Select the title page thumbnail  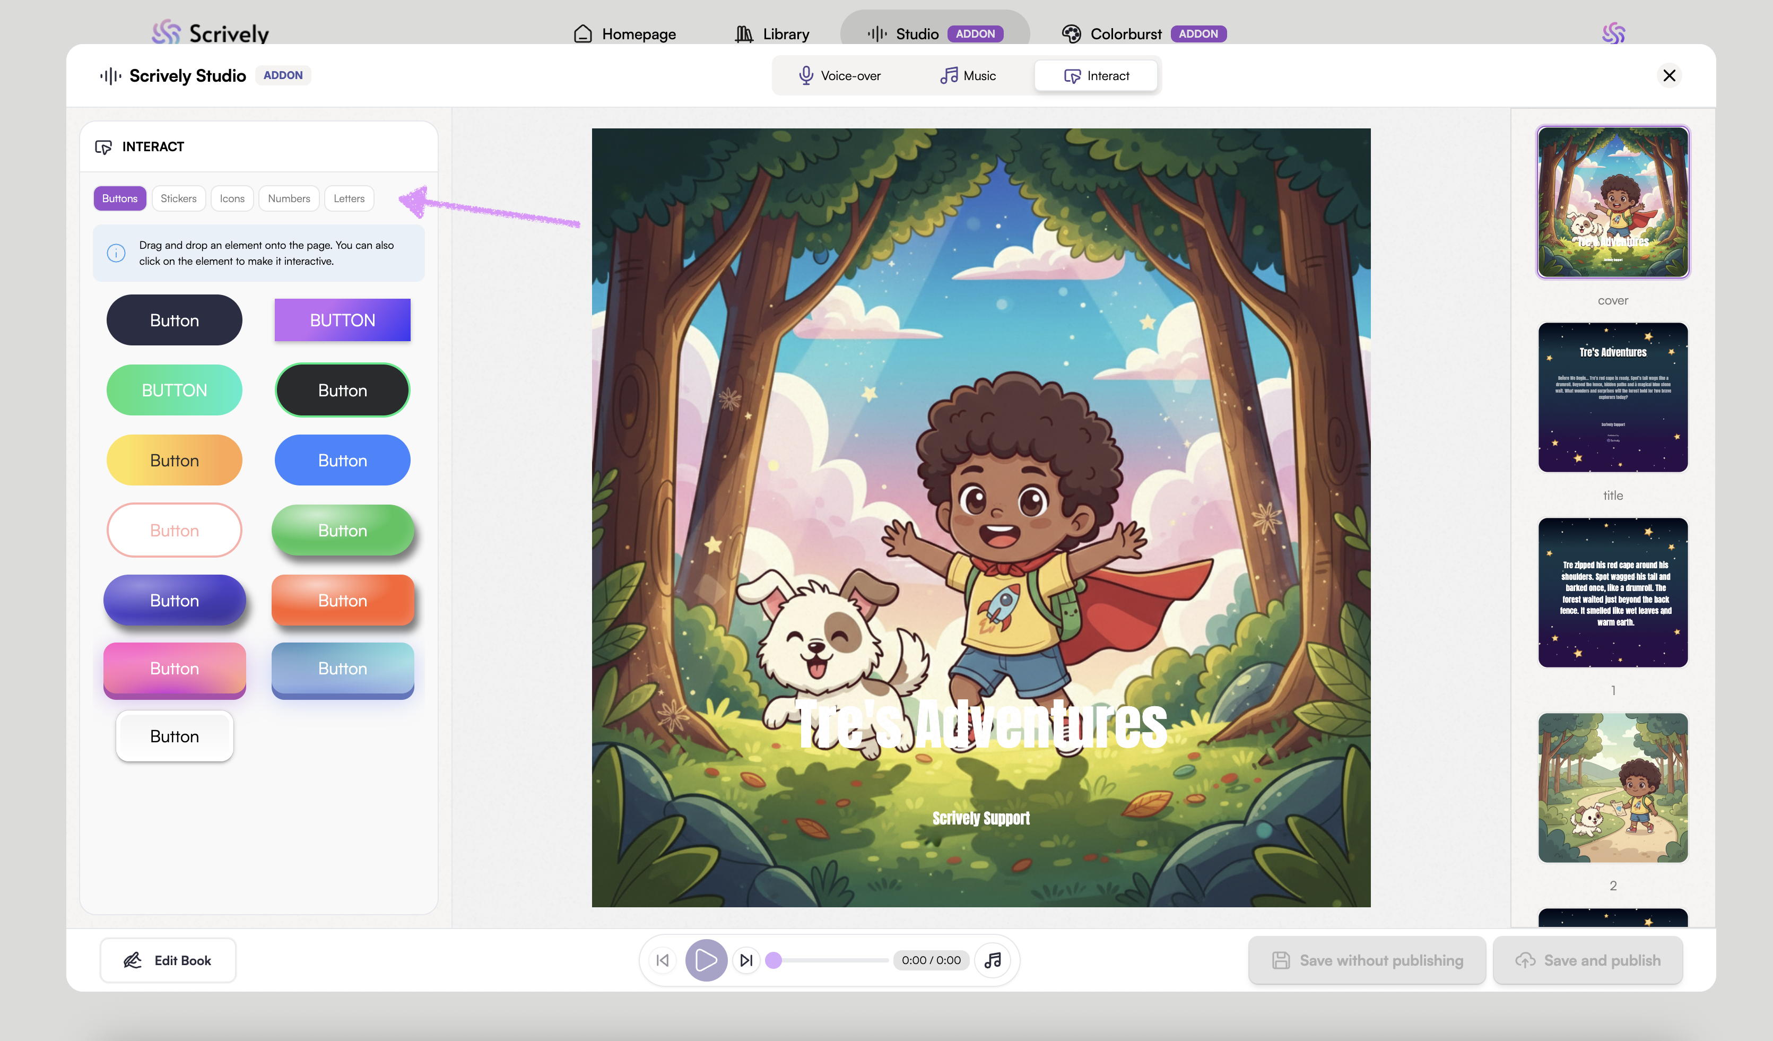[x=1613, y=398]
